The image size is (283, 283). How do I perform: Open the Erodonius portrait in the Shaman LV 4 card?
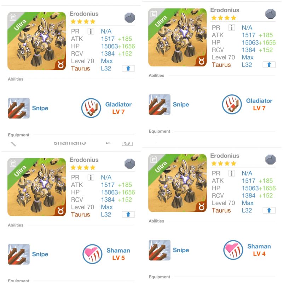pyautogui.click(x=178, y=183)
